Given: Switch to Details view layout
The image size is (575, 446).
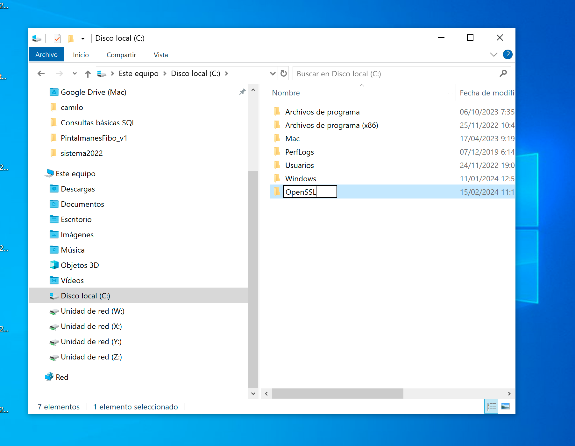Looking at the screenshot, I should (x=491, y=407).
